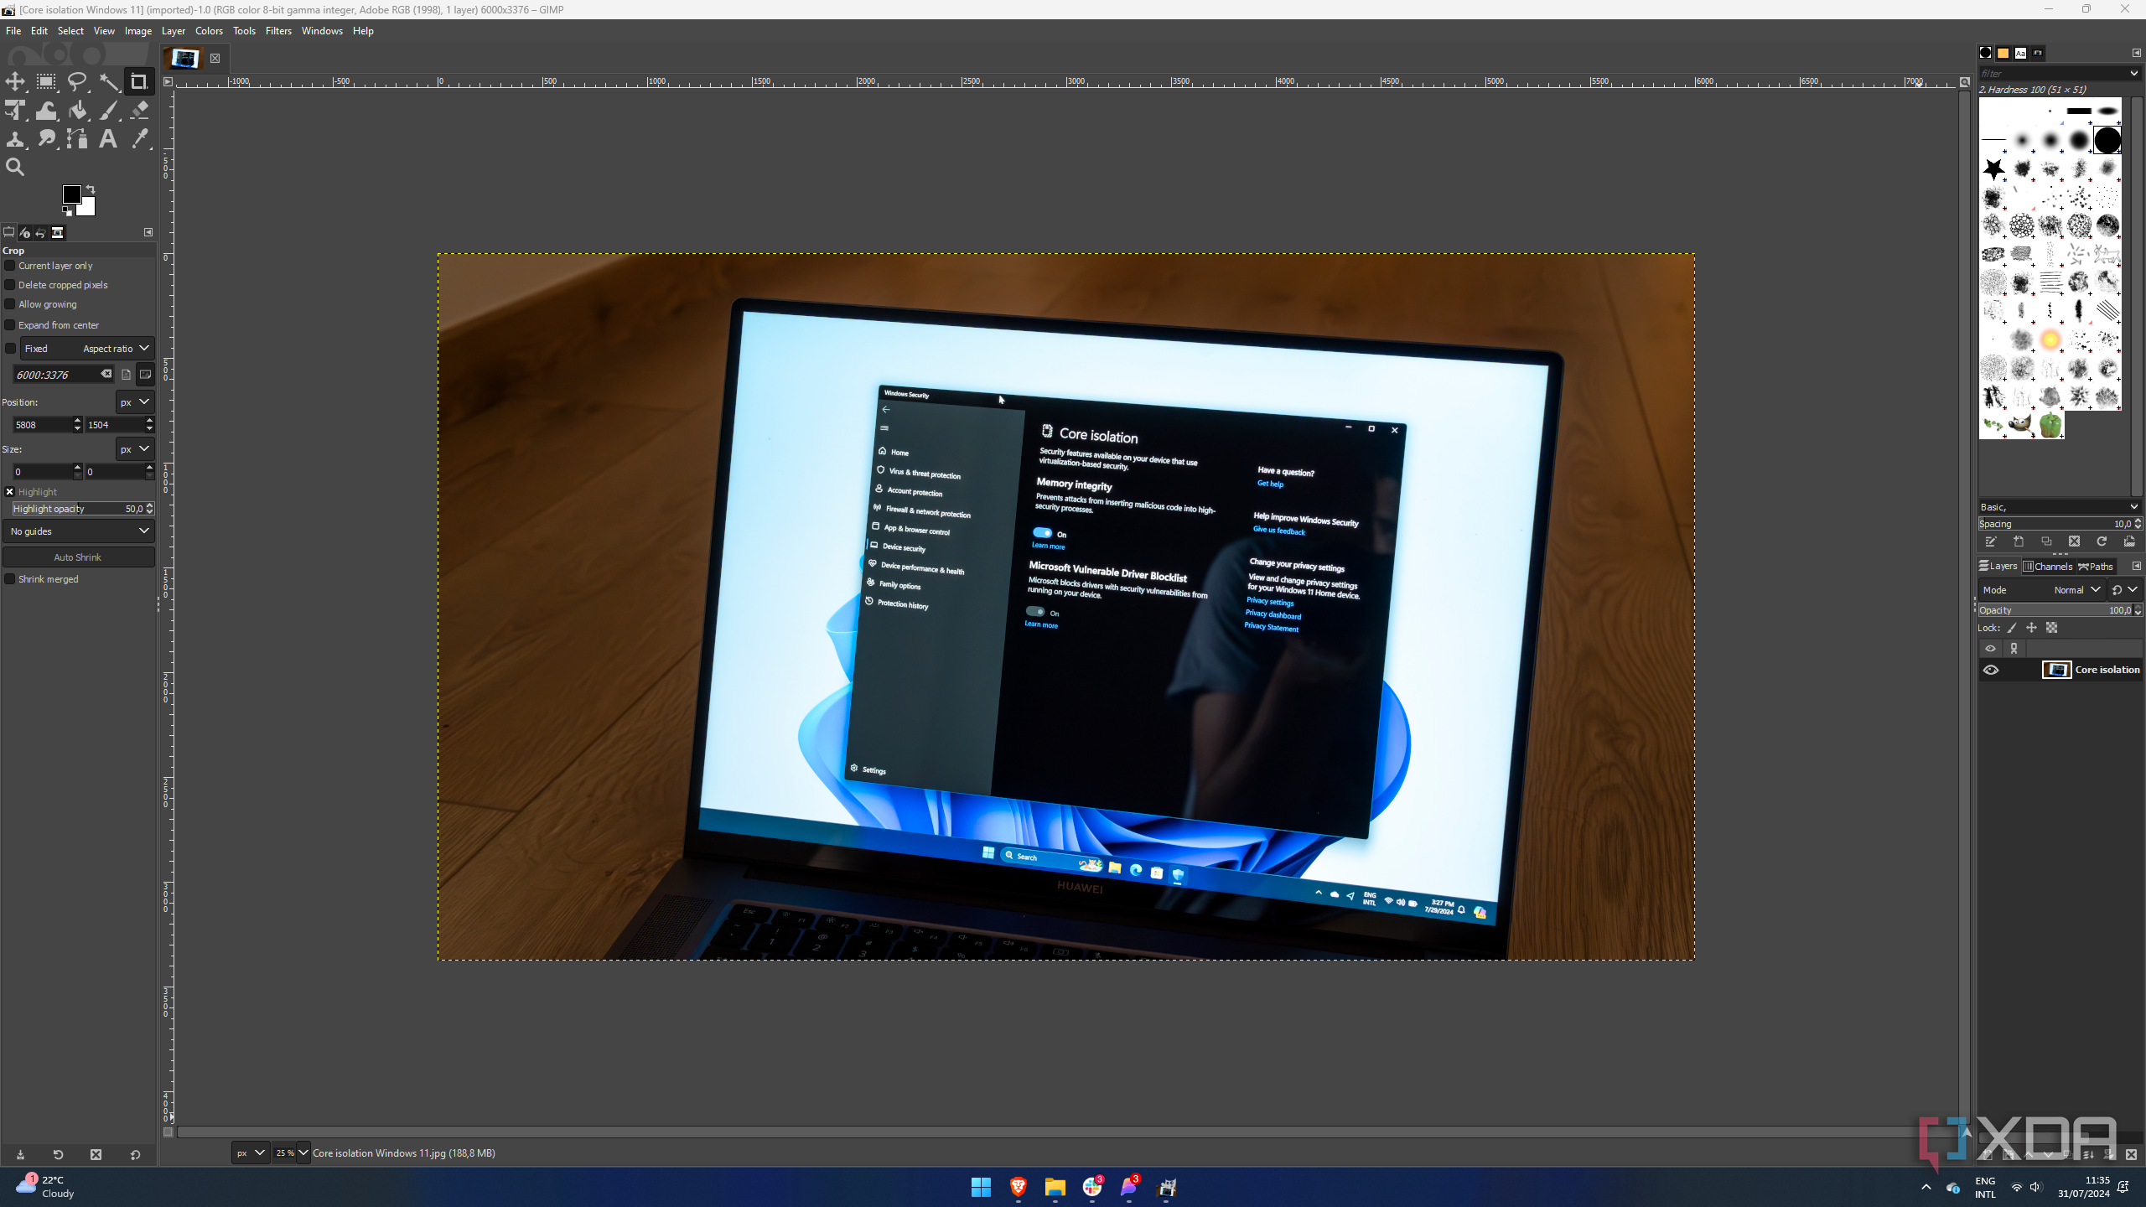The height and width of the screenshot is (1207, 2146).
Task: Clear the 6000:3376 aspect ratio field
Action: tap(106, 374)
